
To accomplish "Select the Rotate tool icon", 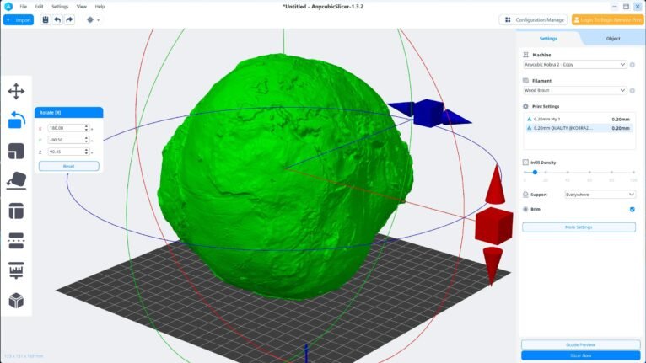I will pyautogui.click(x=16, y=120).
